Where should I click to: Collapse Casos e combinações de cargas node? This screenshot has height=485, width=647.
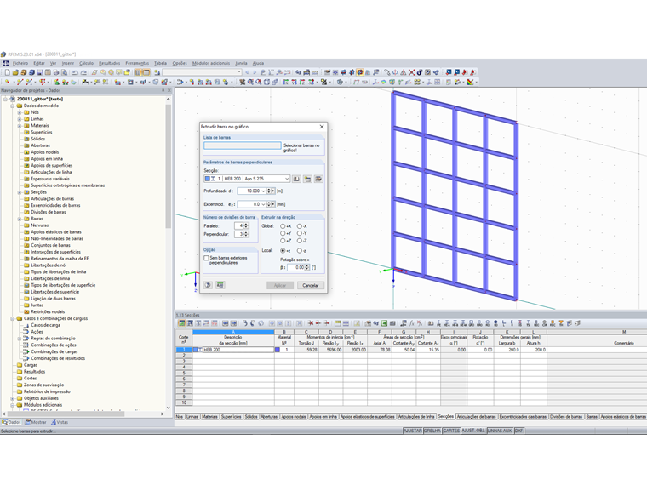coord(13,318)
